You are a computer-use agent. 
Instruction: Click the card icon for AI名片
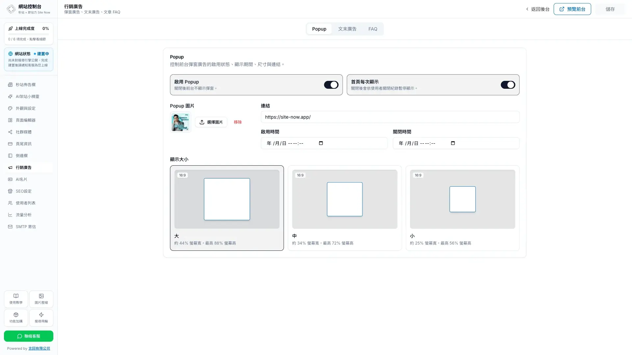pos(10,179)
